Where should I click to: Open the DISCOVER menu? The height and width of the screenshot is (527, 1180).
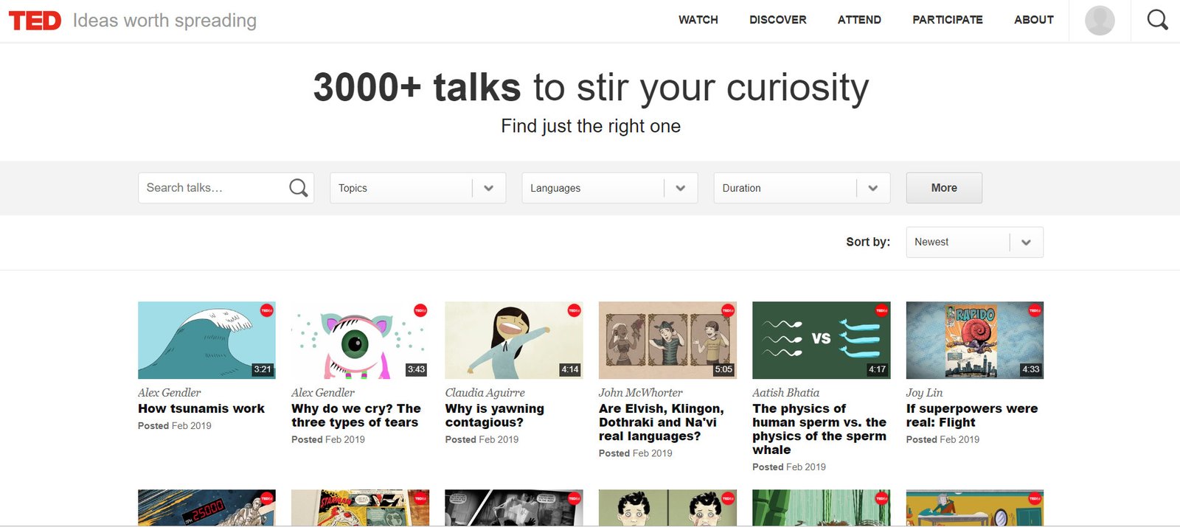(x=777, y=20)
